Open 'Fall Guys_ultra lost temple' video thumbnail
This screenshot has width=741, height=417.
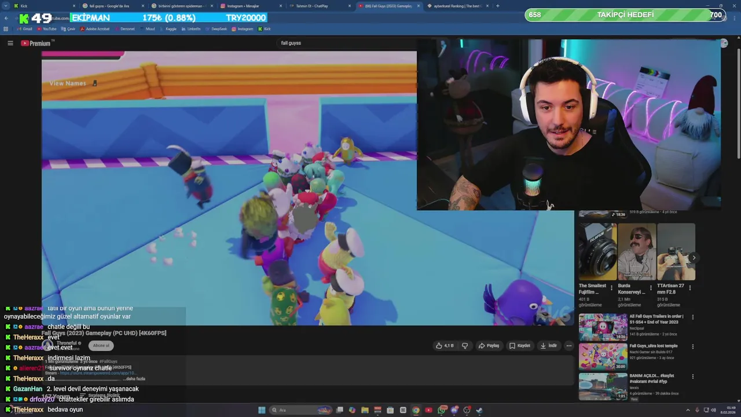[603, 357]
